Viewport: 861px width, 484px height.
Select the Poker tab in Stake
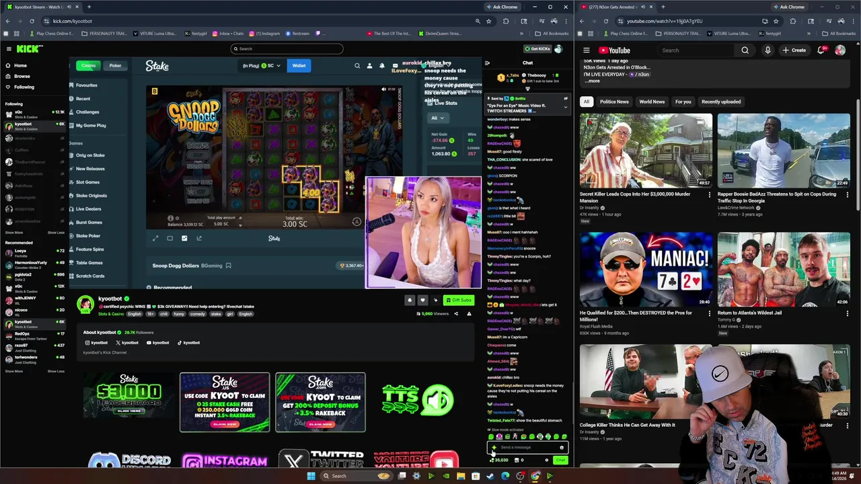pyautogui.click(x=115, y=65)
